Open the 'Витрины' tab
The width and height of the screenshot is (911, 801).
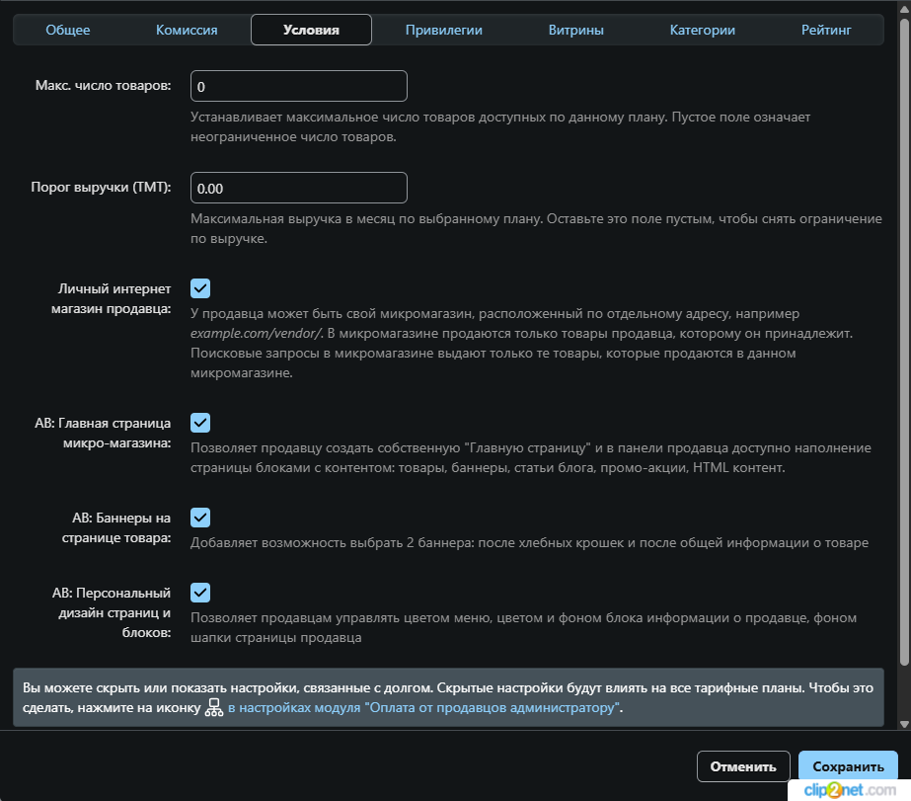tap(575, 30)
